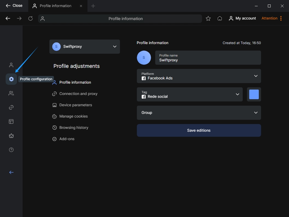Pick the blue profile color swatch
The height and width of the screenshot is (217, 289).
(254, 94)
